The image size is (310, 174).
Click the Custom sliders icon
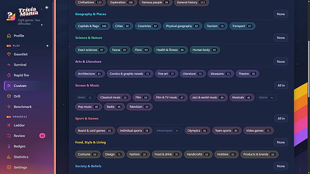click(9, 86)
